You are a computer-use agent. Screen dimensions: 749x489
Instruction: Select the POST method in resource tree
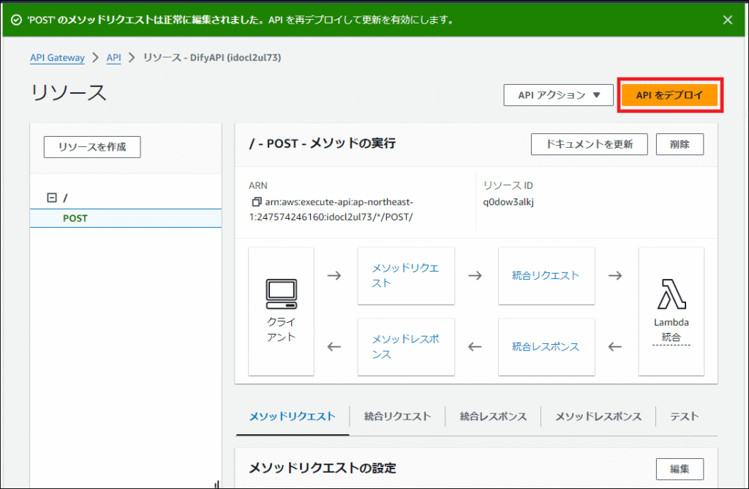75,218
